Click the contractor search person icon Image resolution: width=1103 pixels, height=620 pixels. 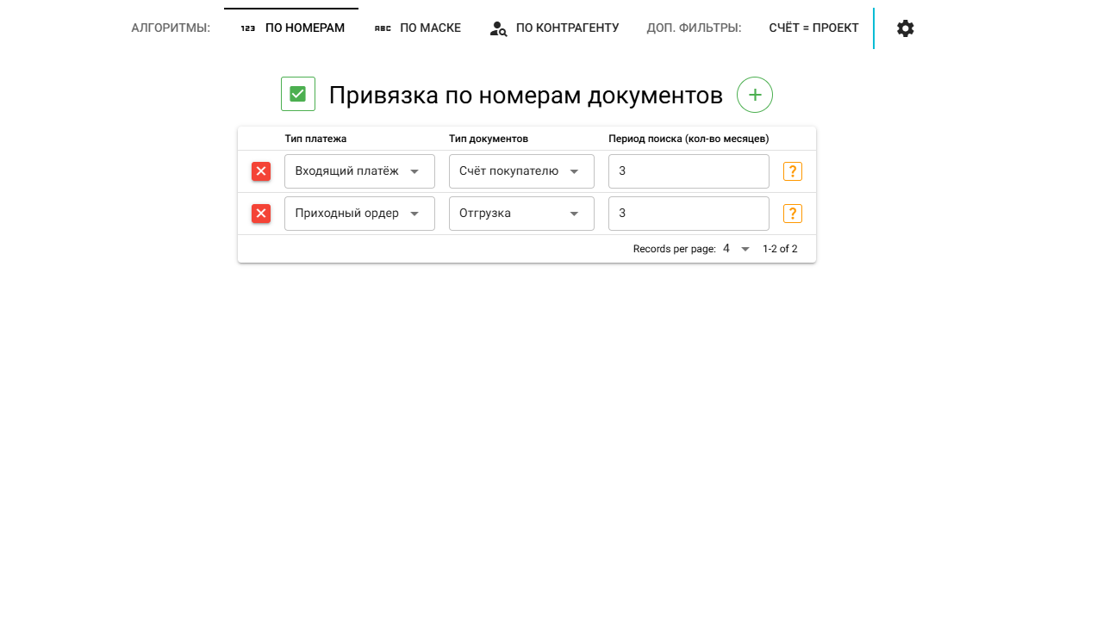coord(498,28)
